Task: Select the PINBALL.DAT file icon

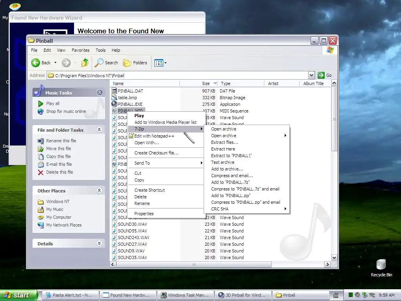Action: click(114, 91)
